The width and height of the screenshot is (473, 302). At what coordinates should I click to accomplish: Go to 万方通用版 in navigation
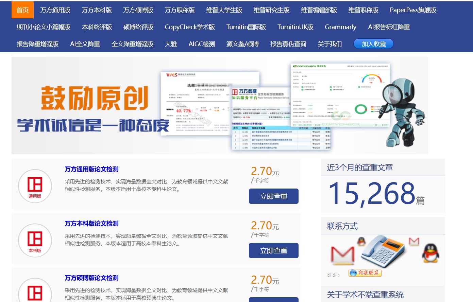point(55,10)
